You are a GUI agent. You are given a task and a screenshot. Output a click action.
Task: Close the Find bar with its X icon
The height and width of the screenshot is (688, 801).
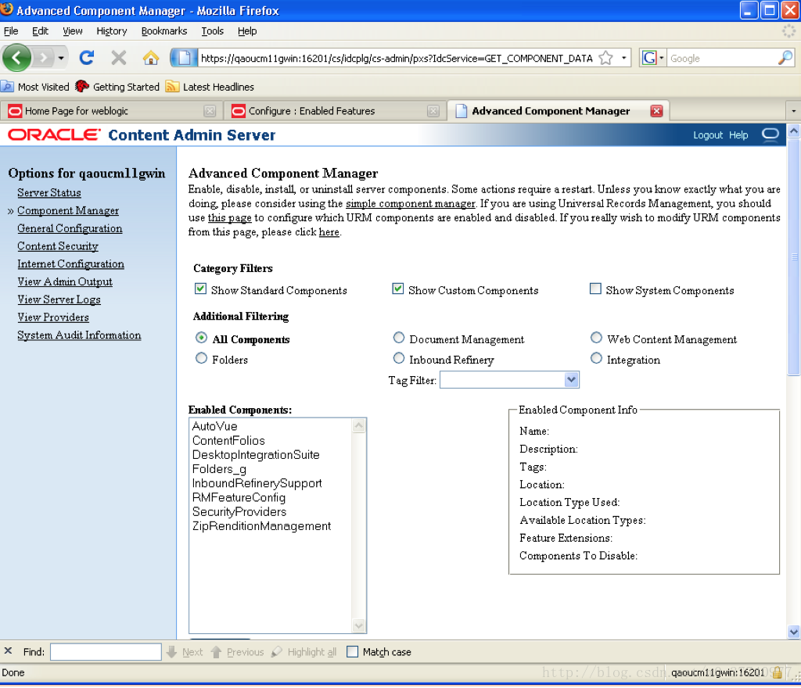point(9,651)
